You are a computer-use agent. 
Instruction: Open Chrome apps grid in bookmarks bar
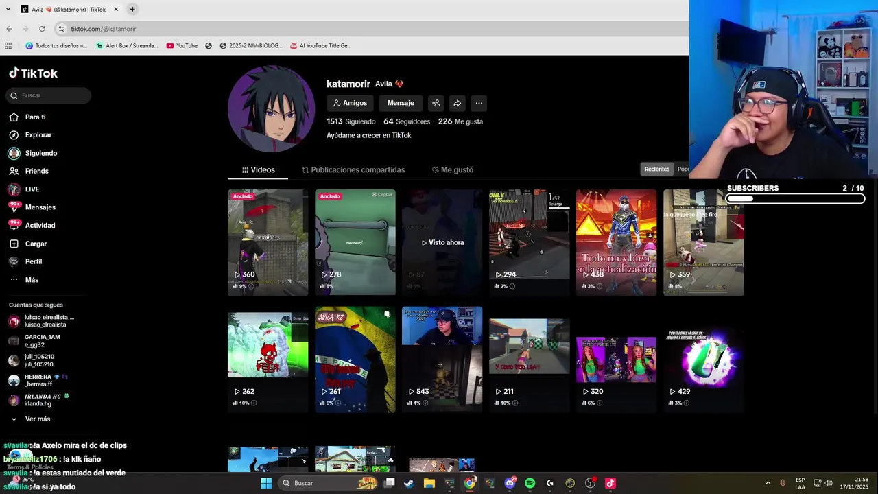click(x=8, y=46)
